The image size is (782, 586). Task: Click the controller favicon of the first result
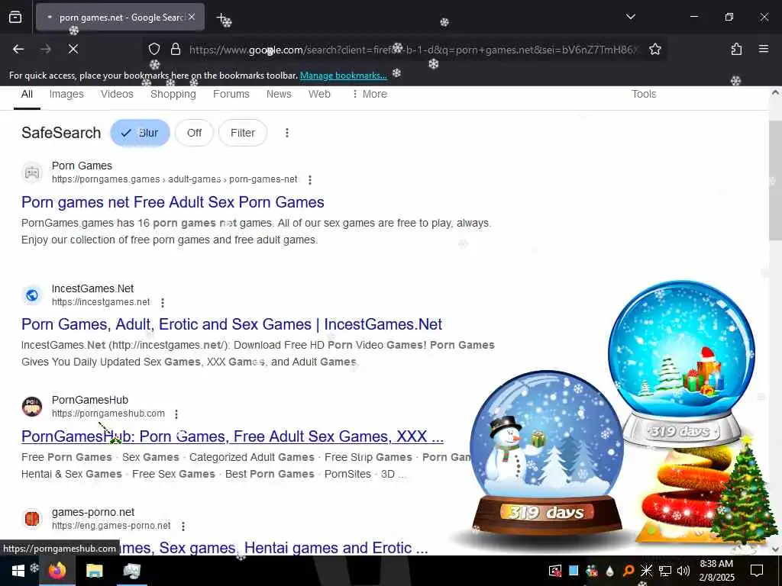tap(32, 172)
